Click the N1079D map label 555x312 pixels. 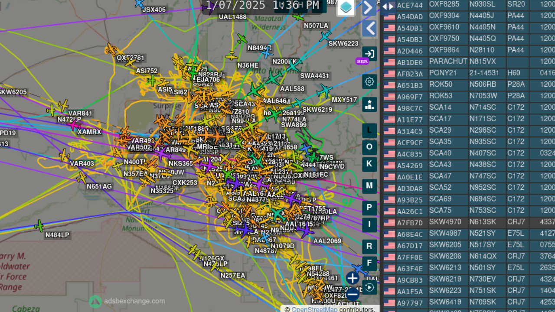282,246
